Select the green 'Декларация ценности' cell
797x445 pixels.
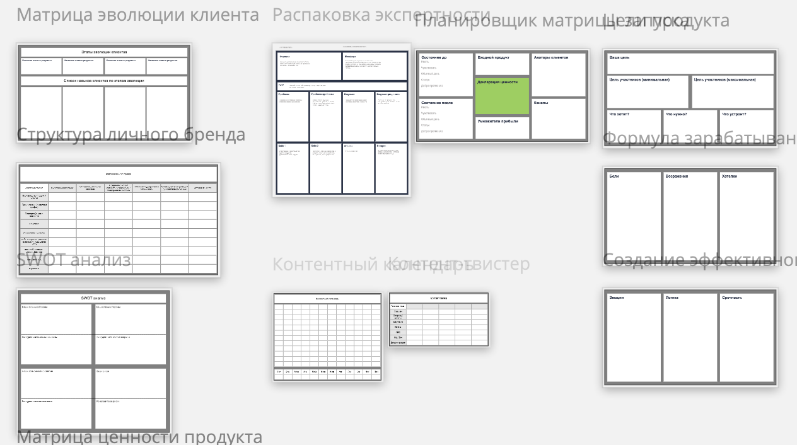(502, 96)
